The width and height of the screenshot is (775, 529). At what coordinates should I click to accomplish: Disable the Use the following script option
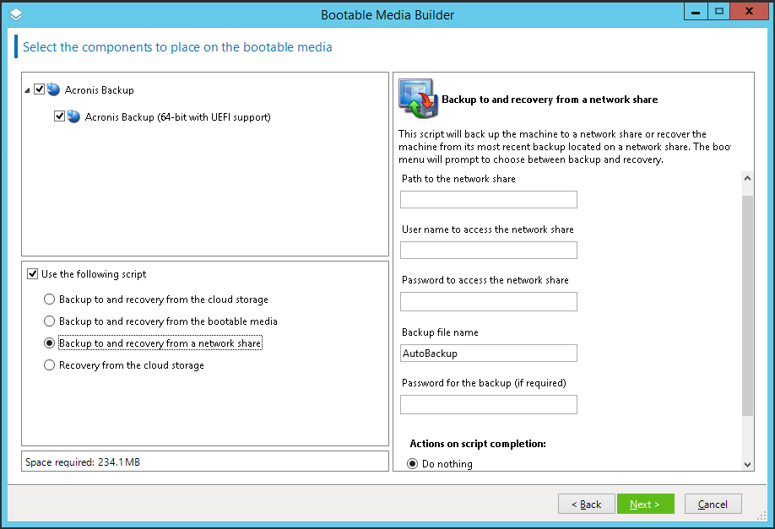[32, 273]
